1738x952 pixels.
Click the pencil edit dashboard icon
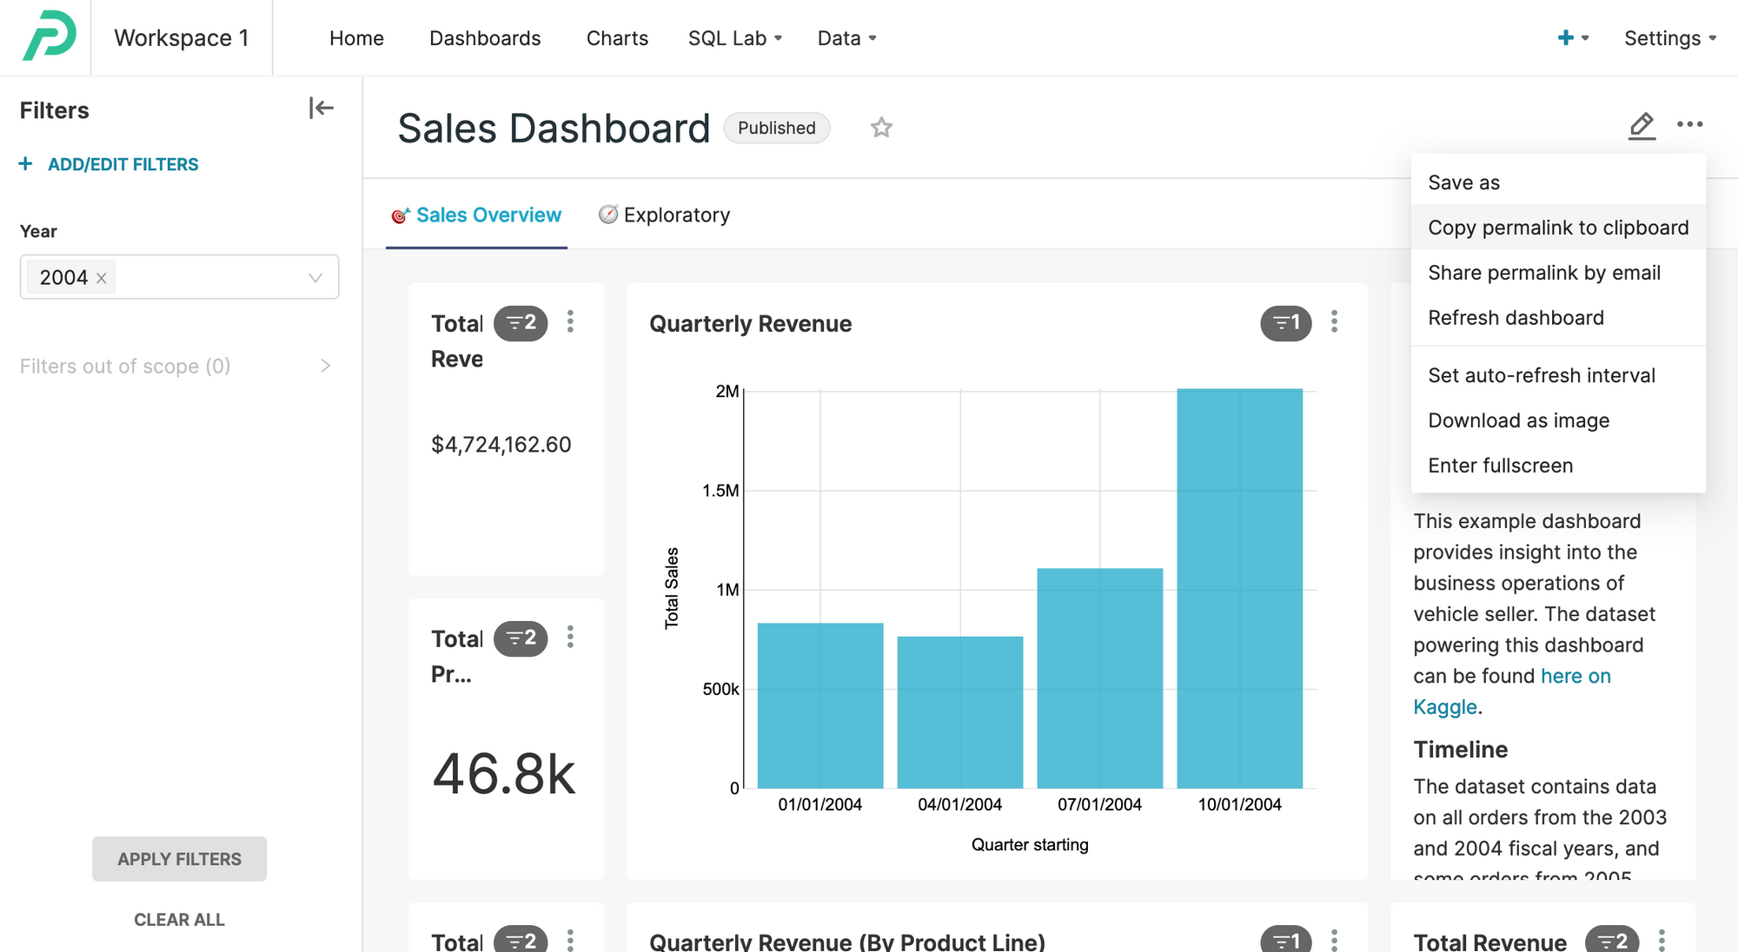coord(1641,126)
